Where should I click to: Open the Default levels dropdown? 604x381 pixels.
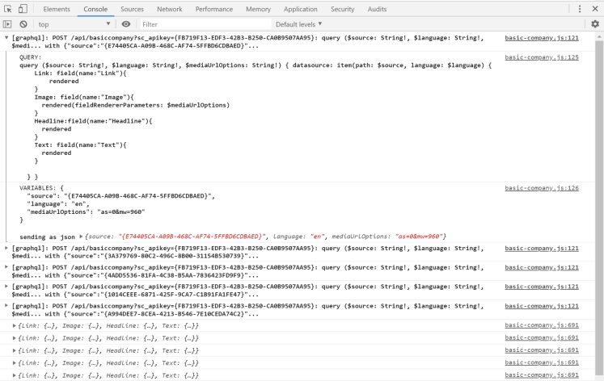pyautogui.click(x=298, y=24)
